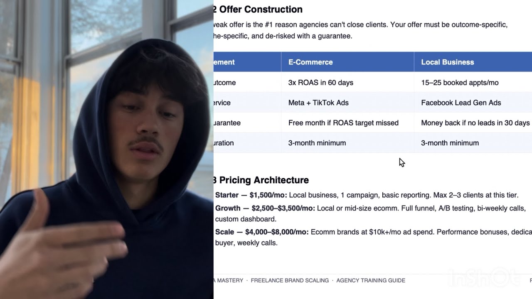This screenshot has height=299, width=532.
Task: Click the "Scale — $4,000–$8,000/mo" tier label
Action: (262, 232)
